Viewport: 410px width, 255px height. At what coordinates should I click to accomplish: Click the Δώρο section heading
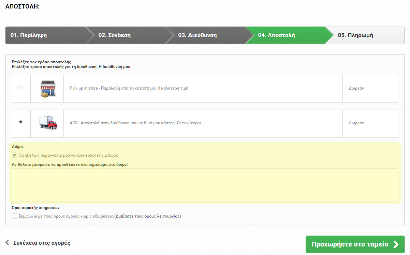click(x=17, y=147)
